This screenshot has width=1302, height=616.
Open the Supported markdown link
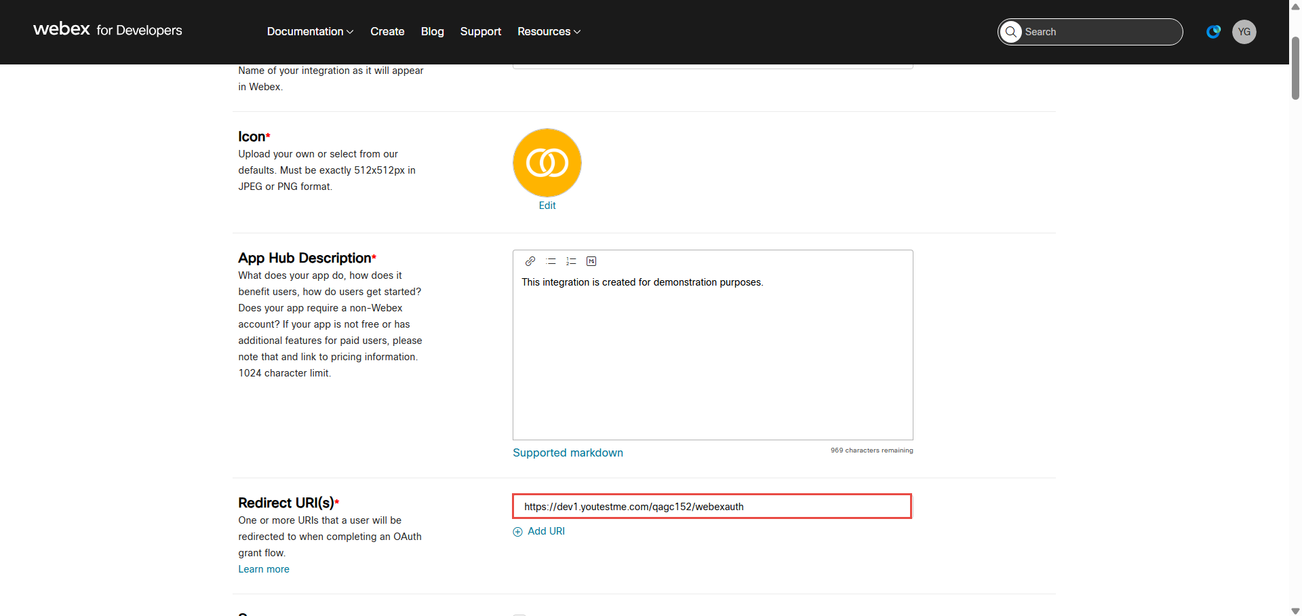coord(568,453)
